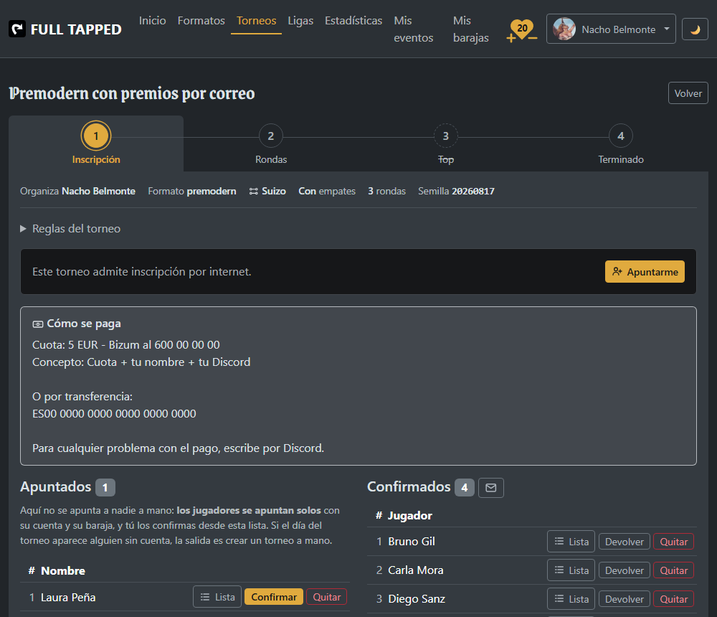Screen dimensions: 717x617
Task: Open the Nacho Belmonte user dropdown
Action: point(610,29)
